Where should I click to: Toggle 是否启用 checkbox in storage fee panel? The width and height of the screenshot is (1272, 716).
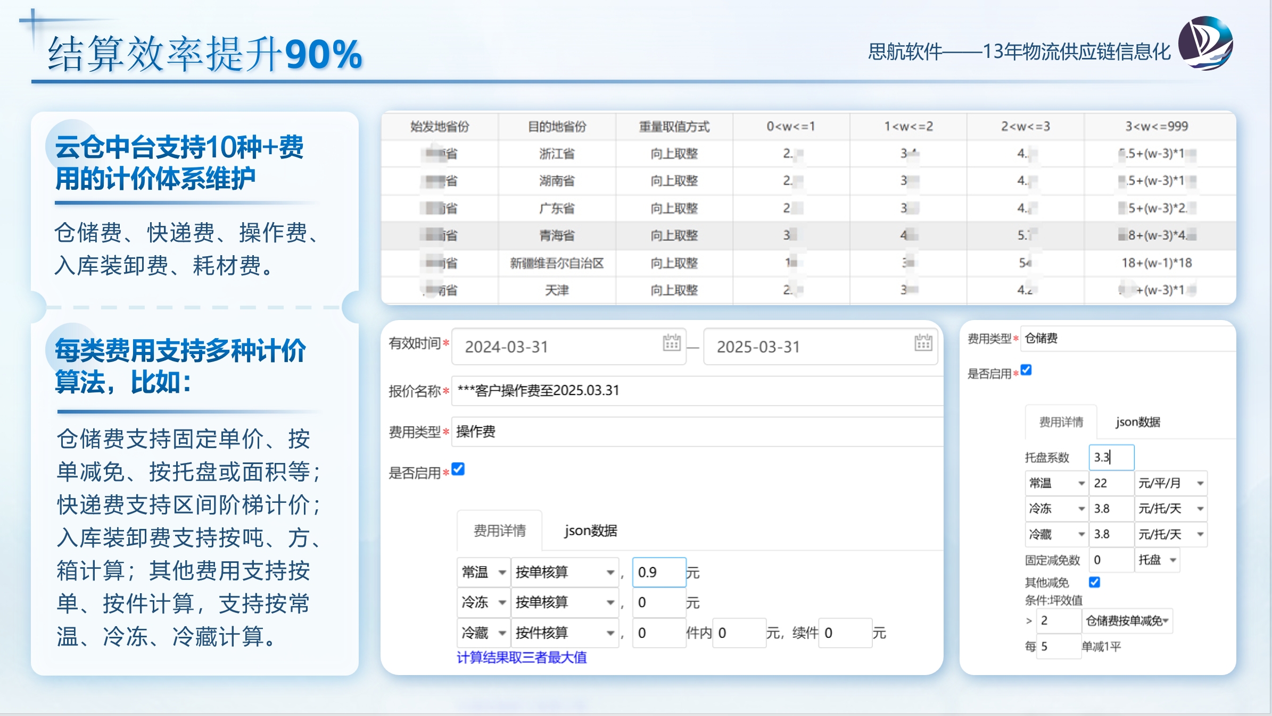click(x=1026, y=370)
